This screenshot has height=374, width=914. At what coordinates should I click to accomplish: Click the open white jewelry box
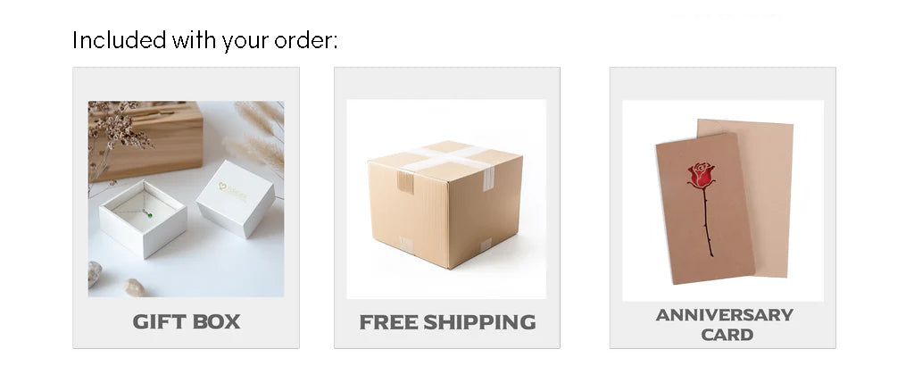pos(143,219)
